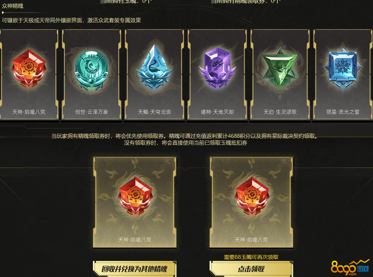Click 回收并兑换为其他精魄 button
Image resolution: width=373 pixels, height=277 pixels.
135,269
